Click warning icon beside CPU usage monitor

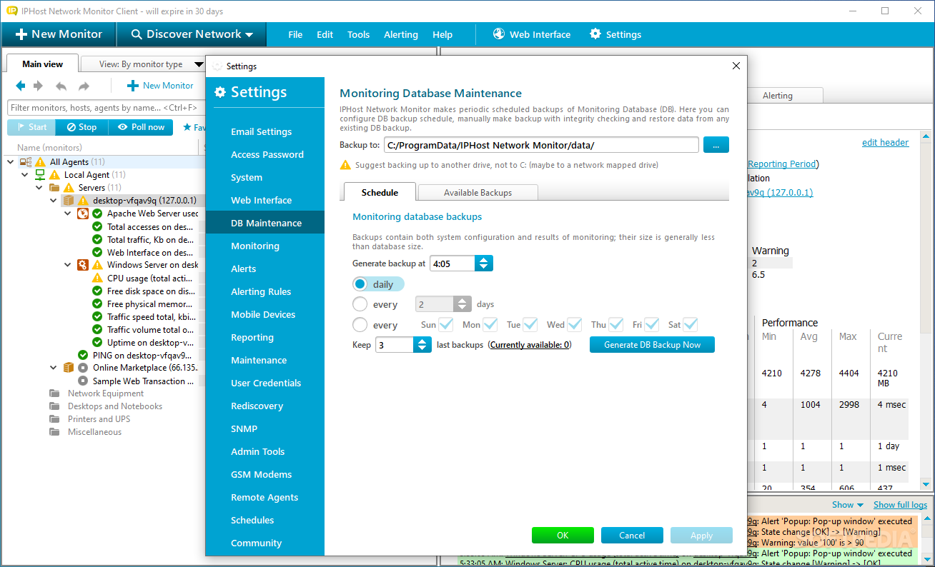tap(97, 278)
